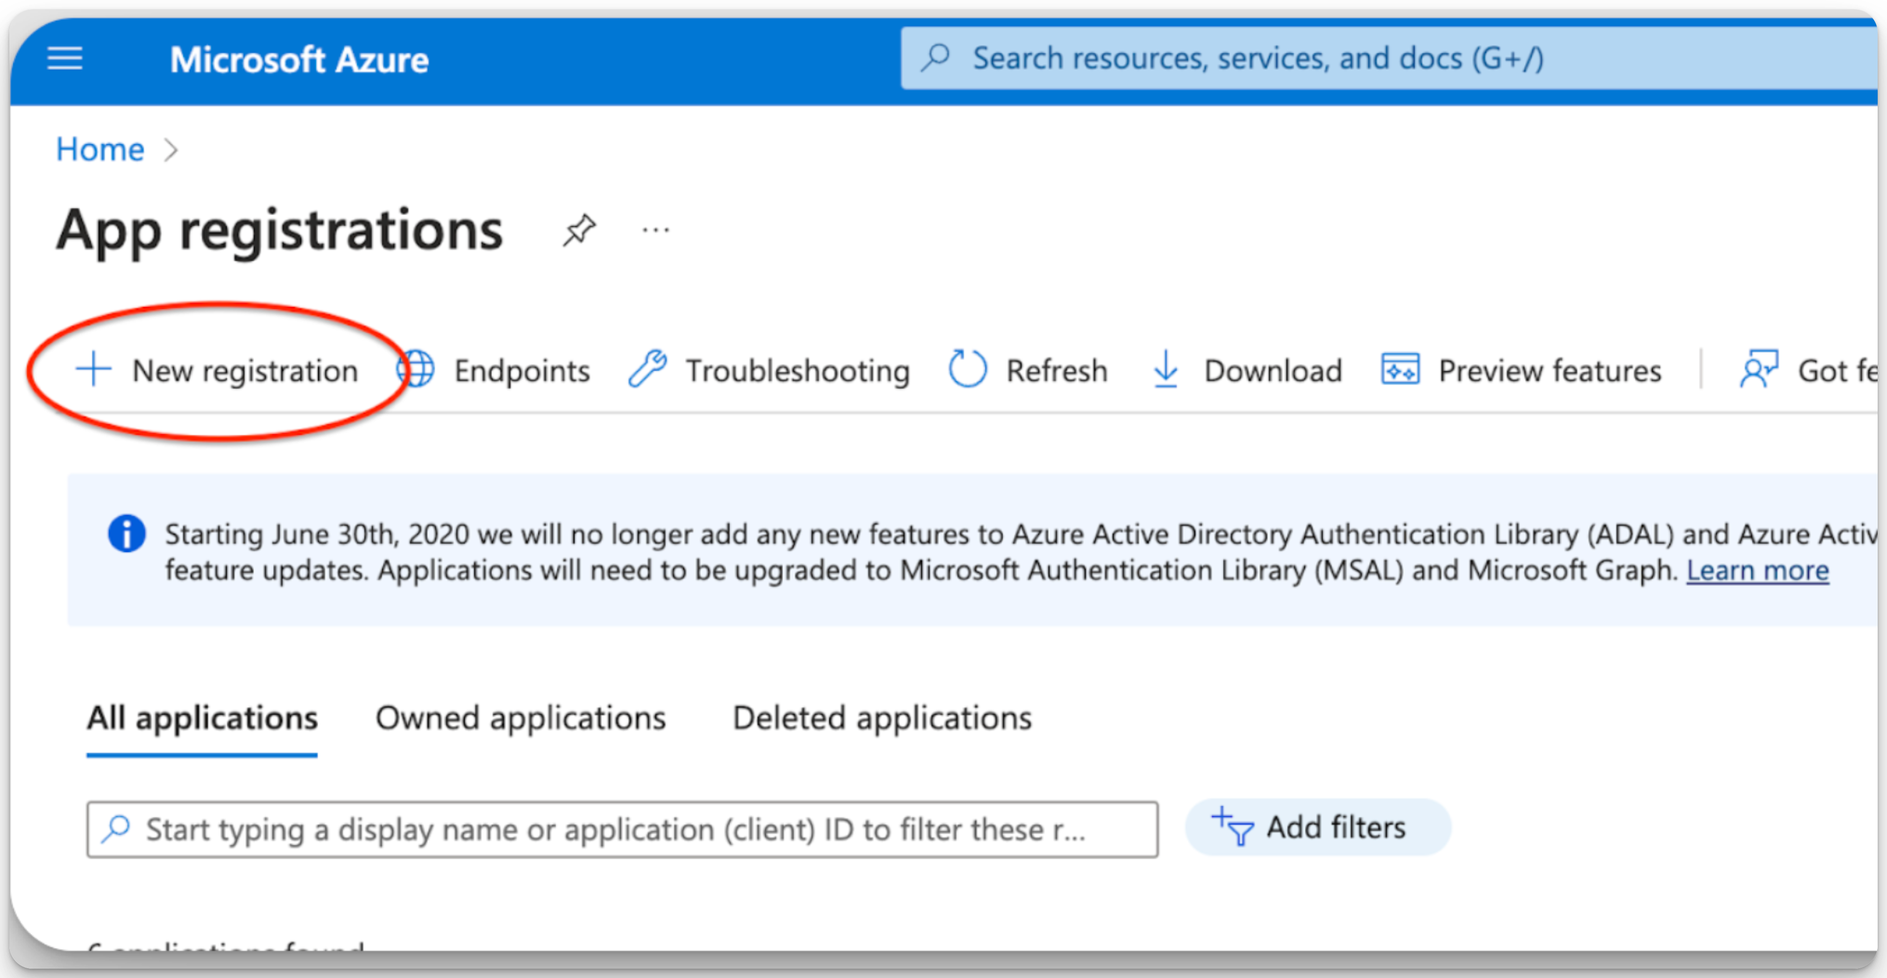1887x978 pixels.
Task: Refresh the app registrations list
Action: point(1028,369)
